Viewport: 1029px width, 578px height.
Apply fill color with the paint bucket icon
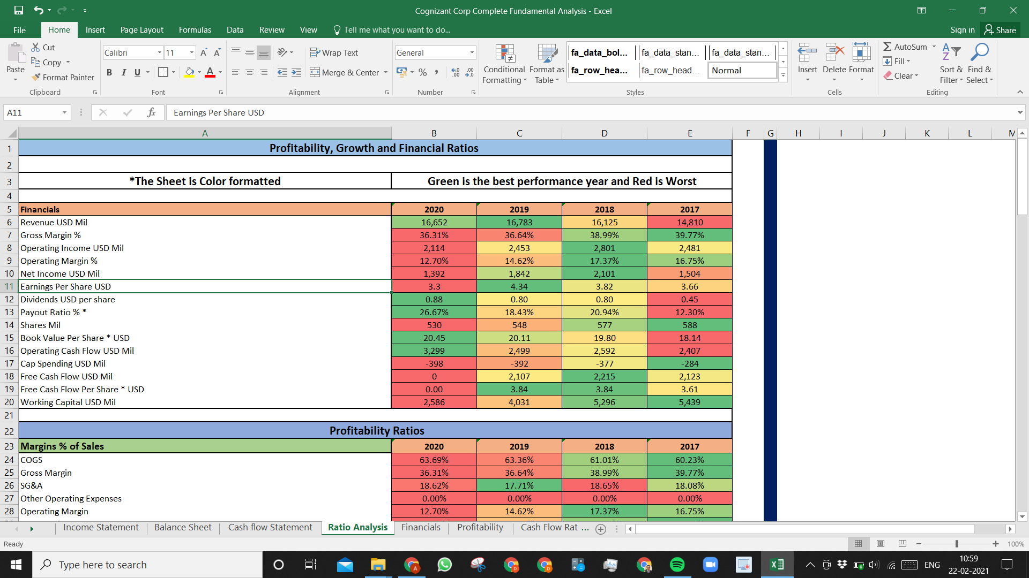(x=189, y=72)
